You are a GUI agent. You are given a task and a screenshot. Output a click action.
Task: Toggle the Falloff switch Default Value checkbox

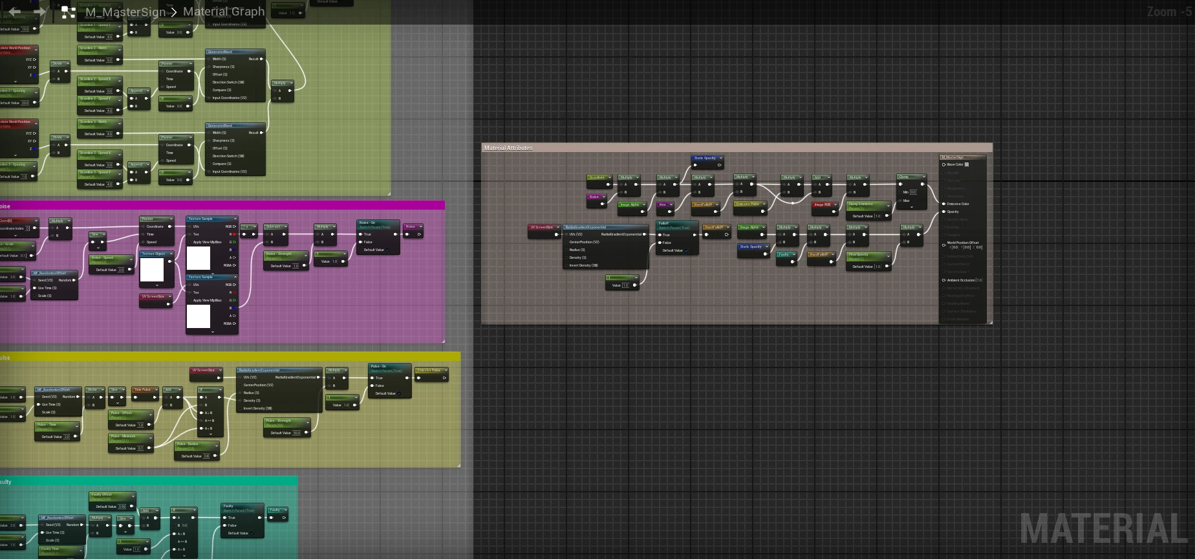click(x=687, y=250)
